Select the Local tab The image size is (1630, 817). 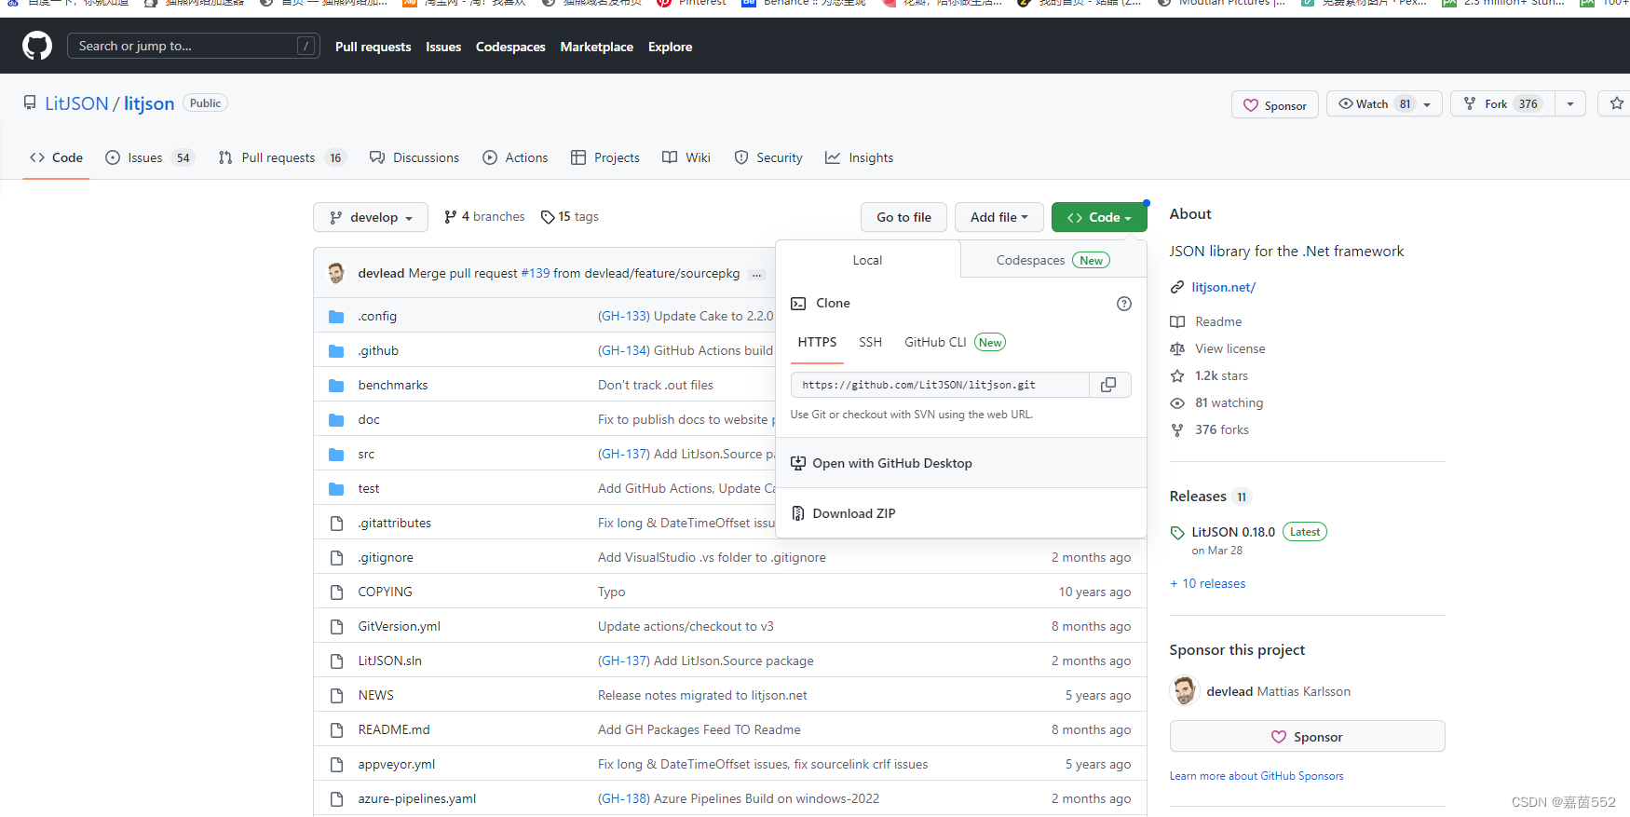(x=867, y=260)
